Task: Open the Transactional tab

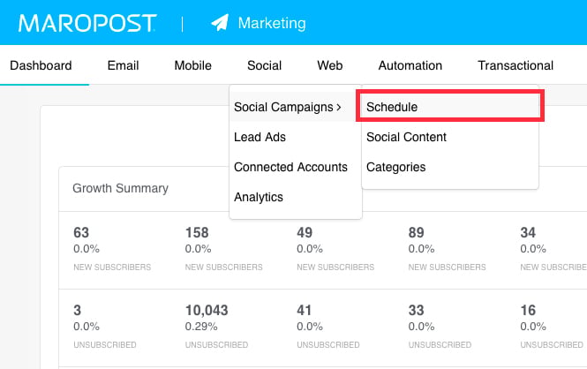Action: click(516, 65)
